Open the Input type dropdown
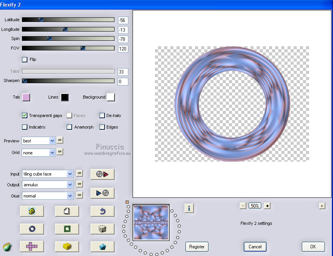The height and width of the screenshot is (256, 333). [47, 174]
